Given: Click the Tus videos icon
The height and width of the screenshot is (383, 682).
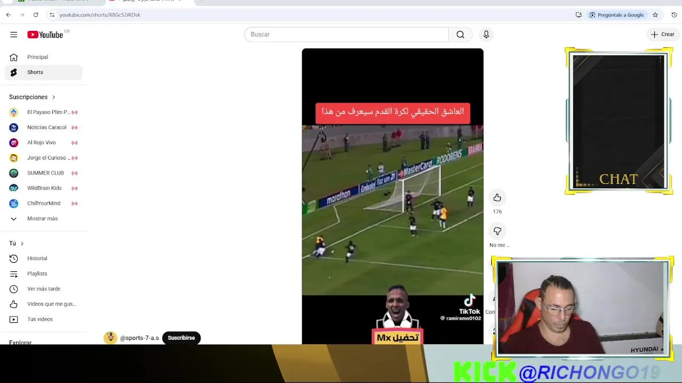Looking at the screenshot, I should click(x=14, y=319).
